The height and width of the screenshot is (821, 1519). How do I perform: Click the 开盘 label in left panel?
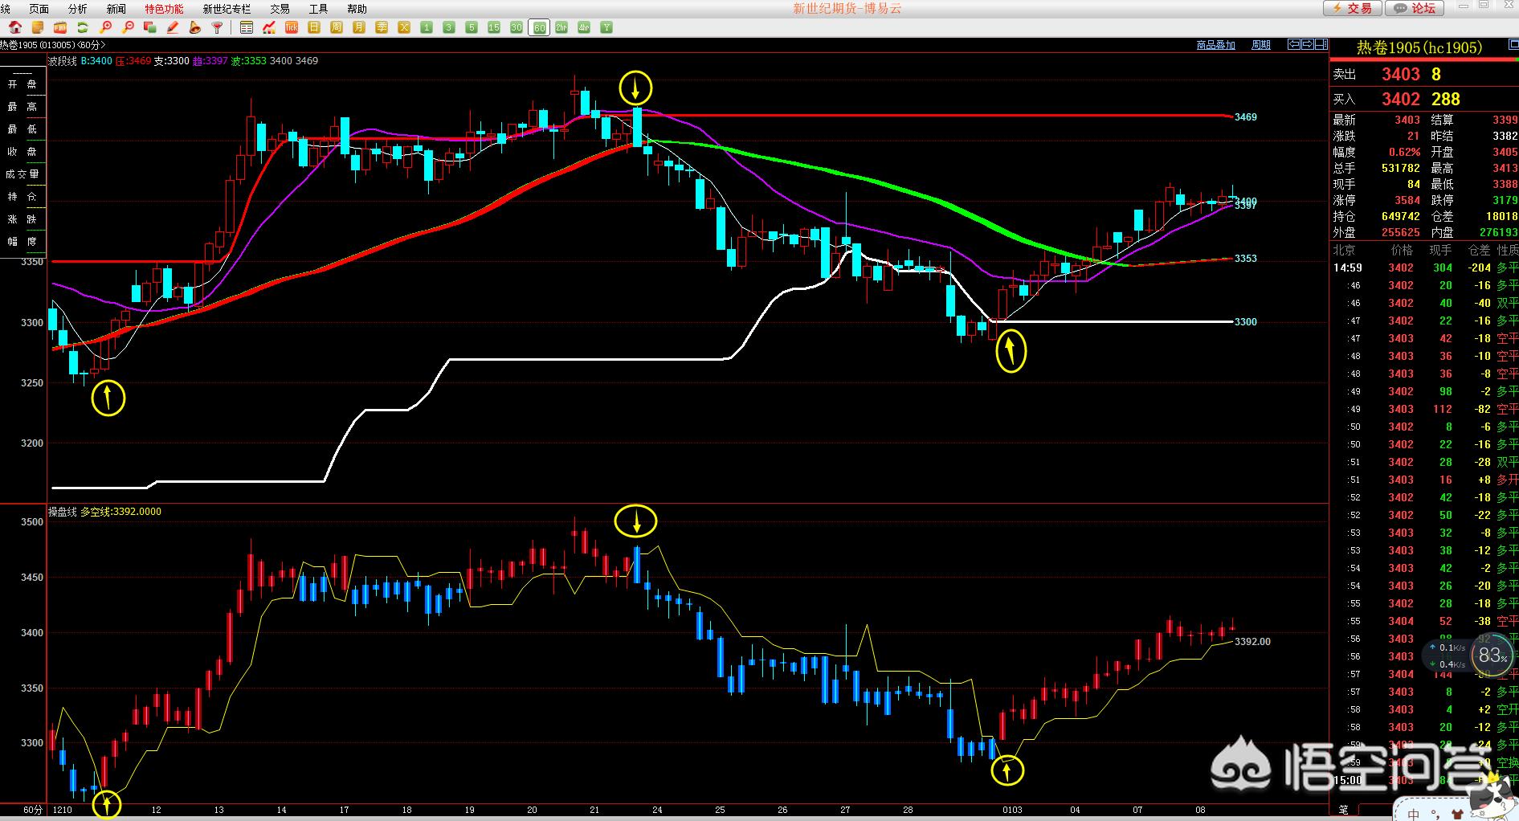pyautogui.click(x=22, y=84)
